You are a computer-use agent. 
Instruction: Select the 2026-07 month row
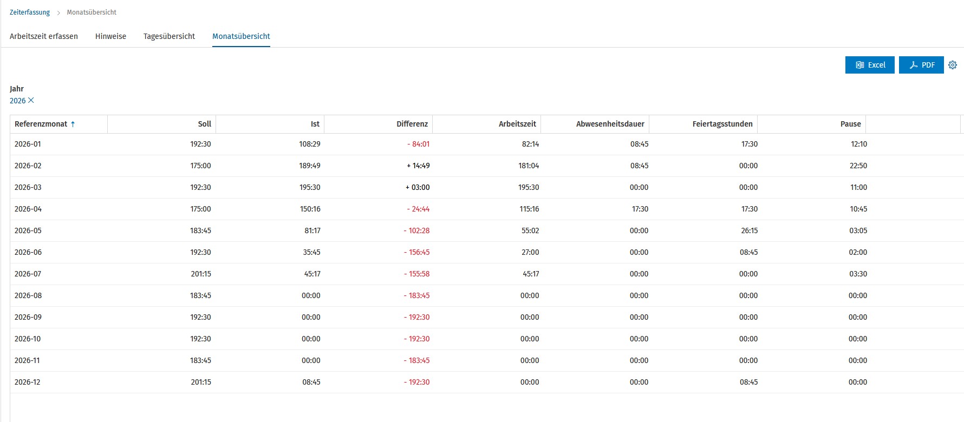tap(486, 274)
